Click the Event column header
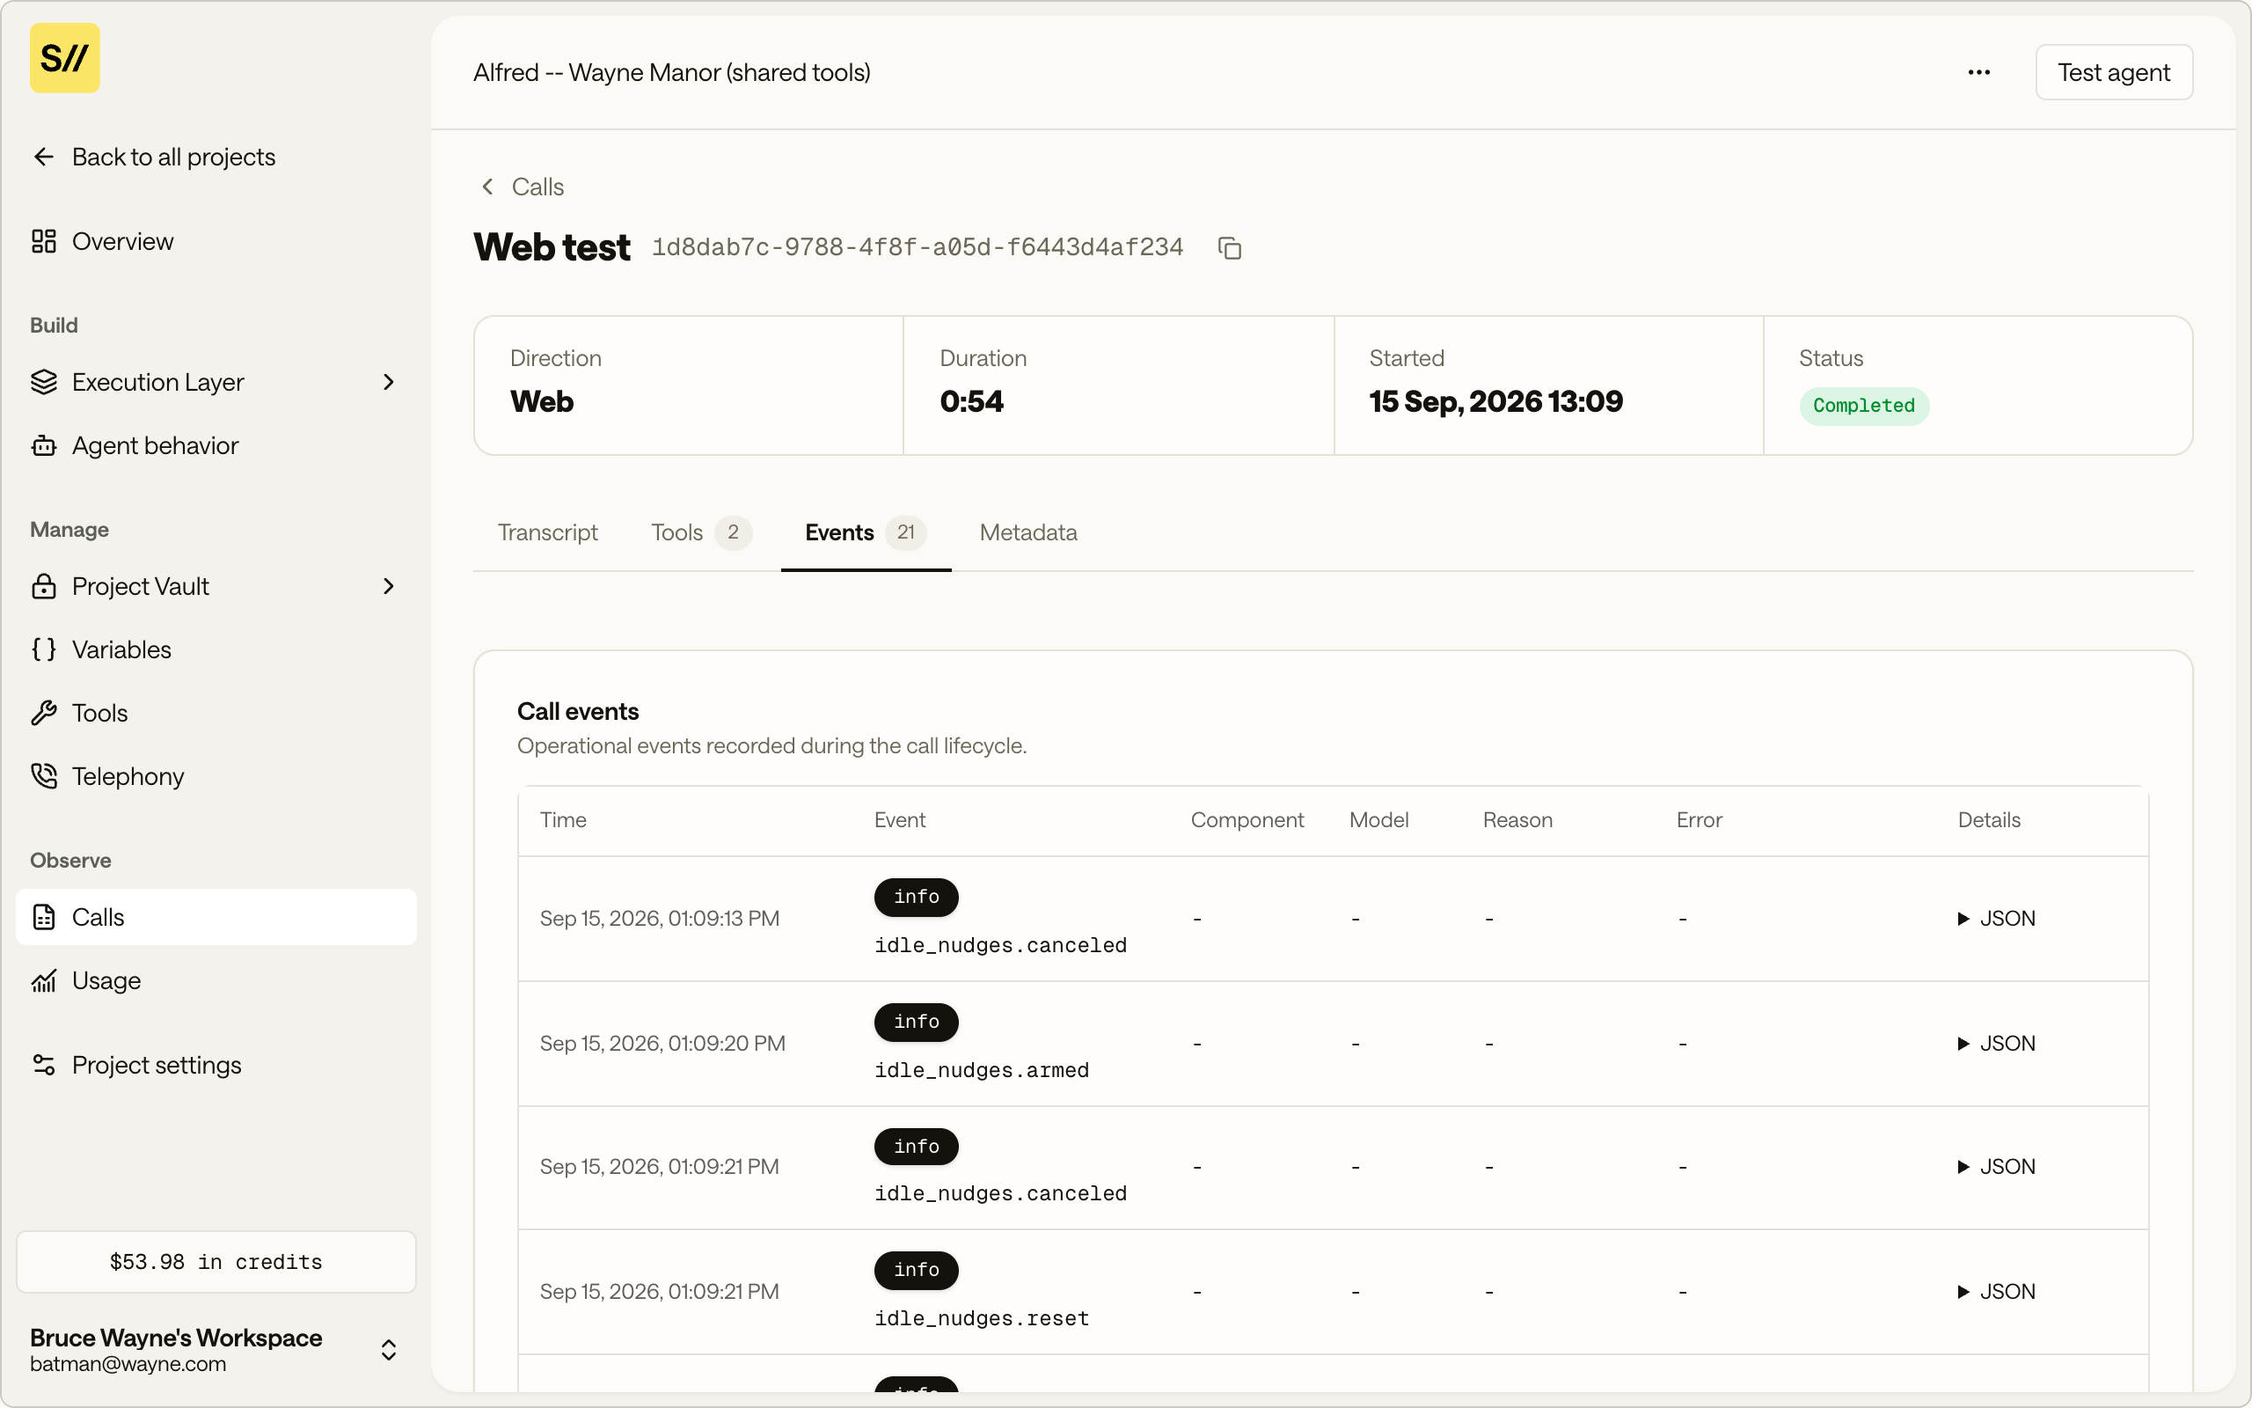 coord(899,819)
